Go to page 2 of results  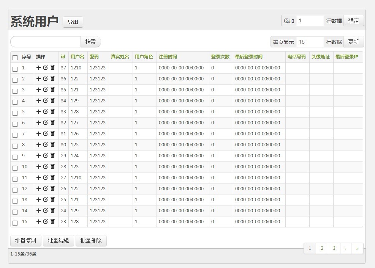322,248
